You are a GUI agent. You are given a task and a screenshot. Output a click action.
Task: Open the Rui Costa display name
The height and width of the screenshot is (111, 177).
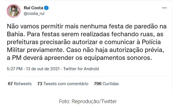[x=33, y=8]
